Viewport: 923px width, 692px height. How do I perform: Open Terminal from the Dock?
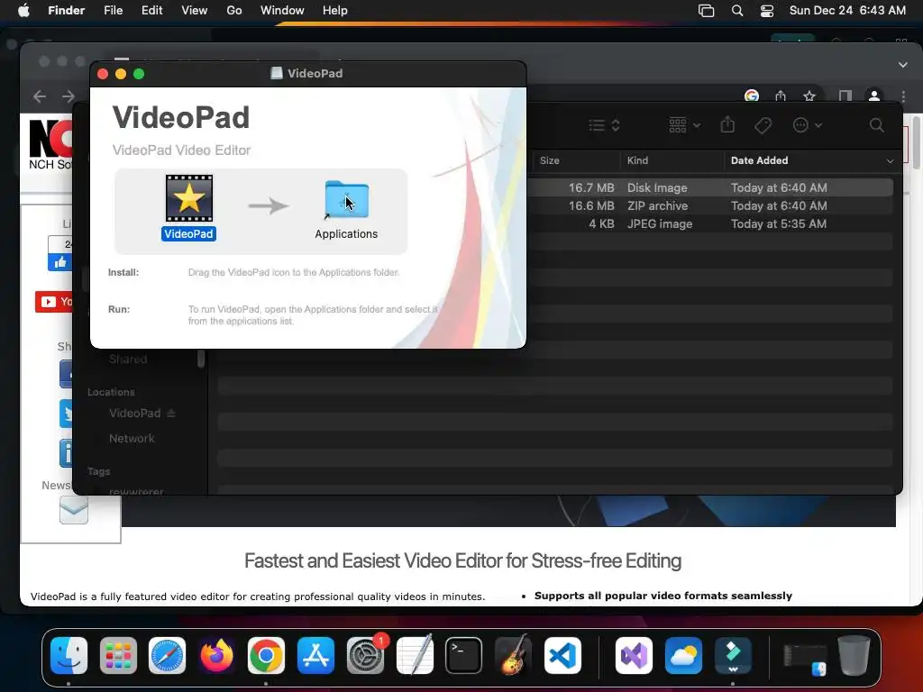[x=464, y=656]
